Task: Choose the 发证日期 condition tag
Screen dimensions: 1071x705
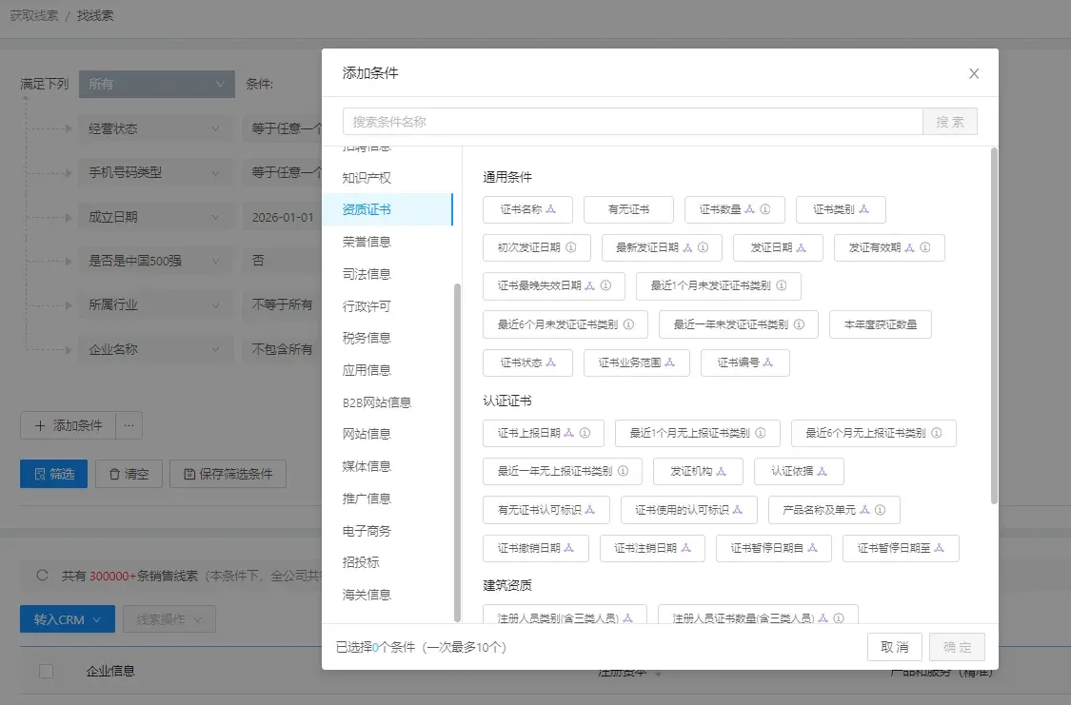Action: click(778, 247)
